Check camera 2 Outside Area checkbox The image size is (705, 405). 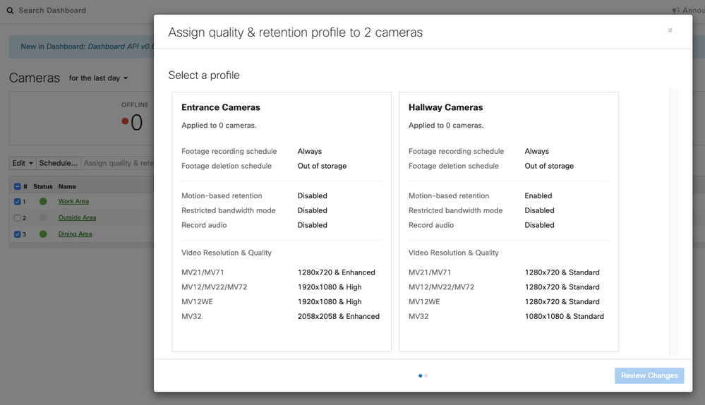tap(17, 217)
